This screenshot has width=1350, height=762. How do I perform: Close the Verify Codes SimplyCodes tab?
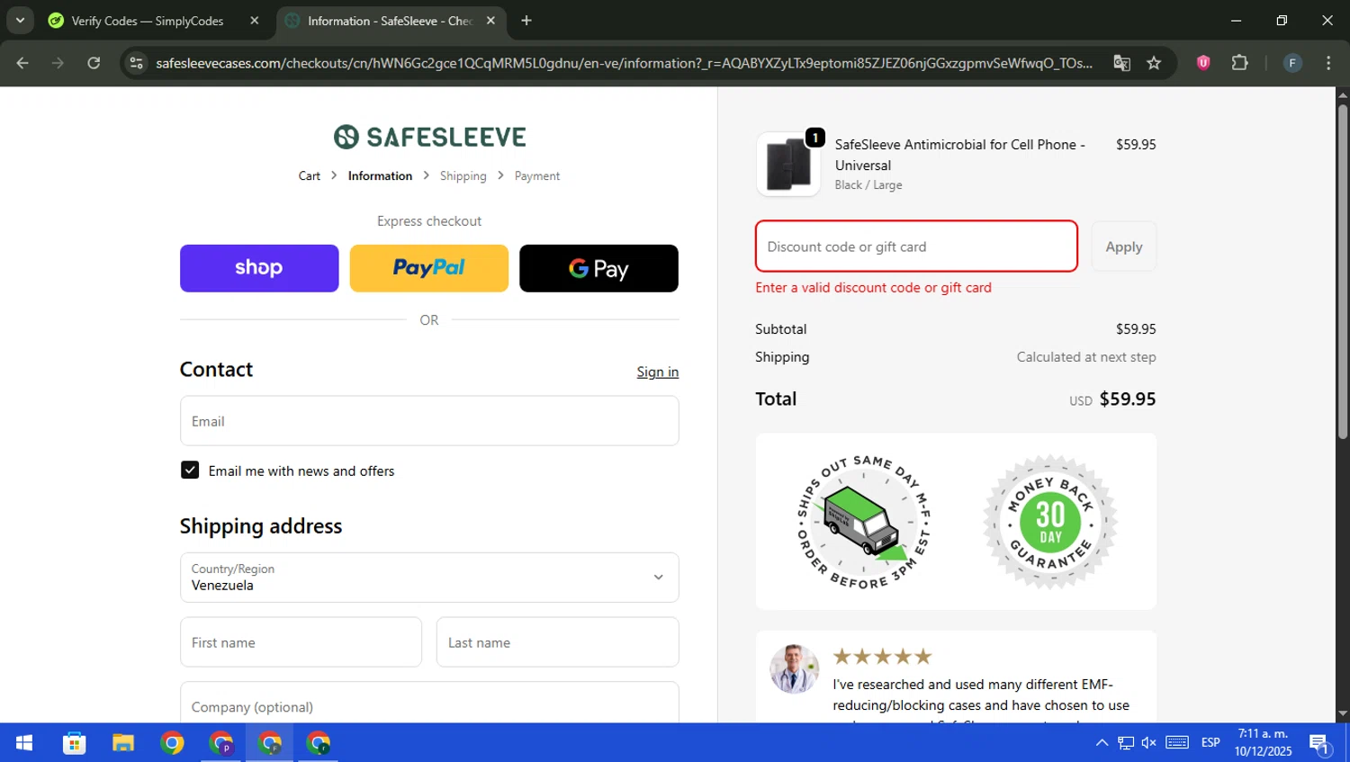click(x=255, y=21)
